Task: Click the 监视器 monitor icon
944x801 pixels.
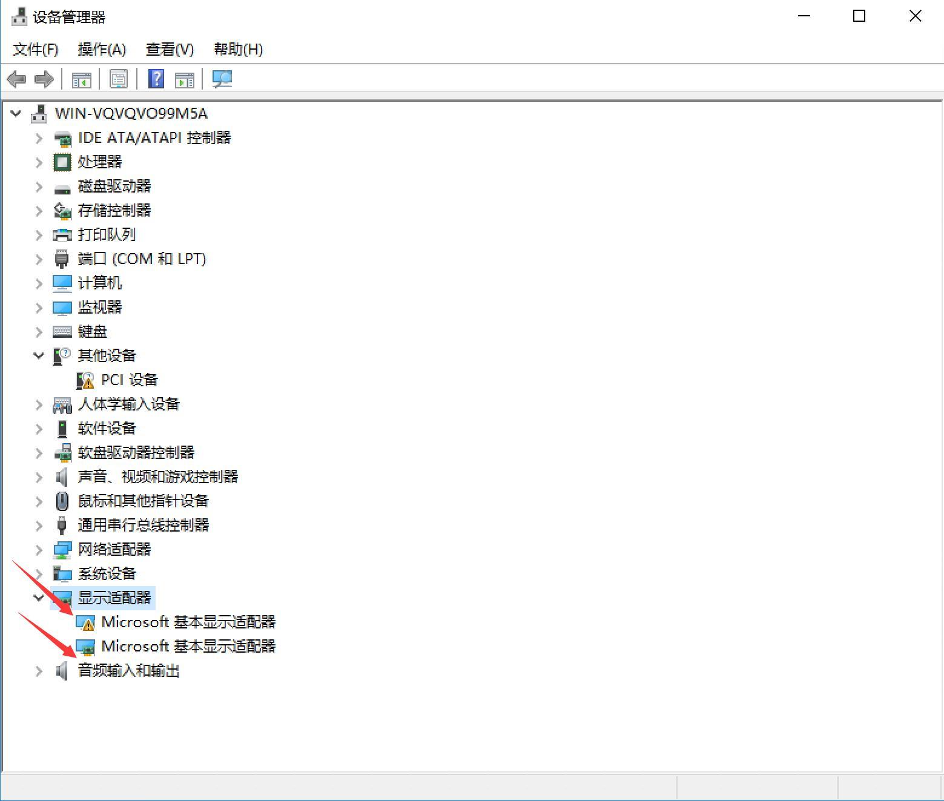Action: [x=62, y=308]
